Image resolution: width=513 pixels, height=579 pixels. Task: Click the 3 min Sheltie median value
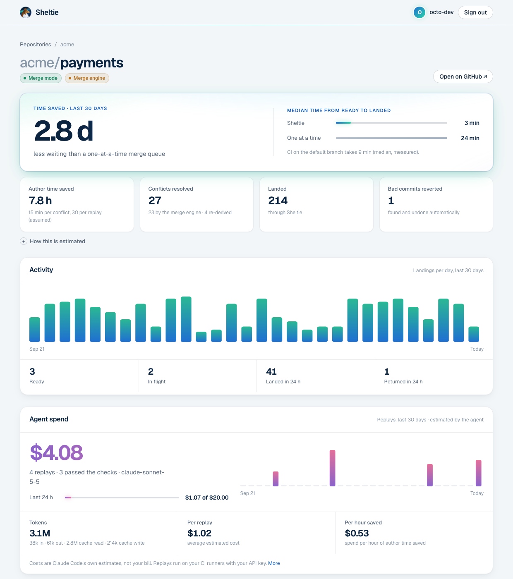click(472, 123)
